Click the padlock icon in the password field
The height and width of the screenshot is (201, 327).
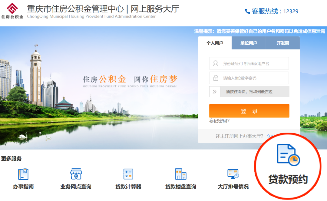[x=216, y=78]
